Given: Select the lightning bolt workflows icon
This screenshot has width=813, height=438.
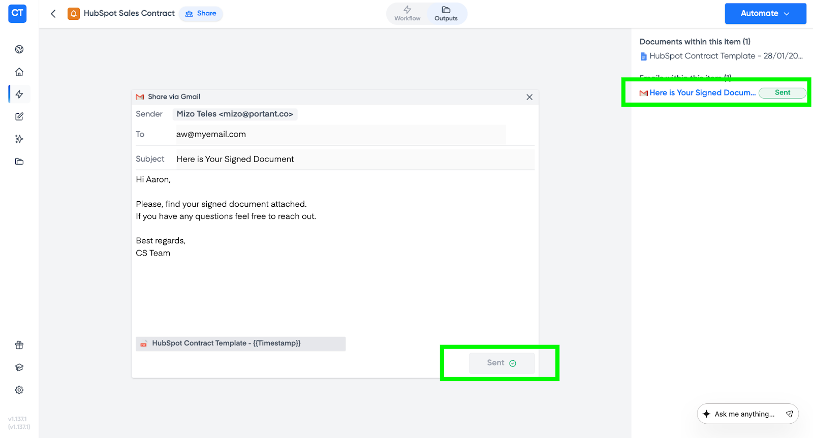Looking at the screenshot, I should 19,94.
